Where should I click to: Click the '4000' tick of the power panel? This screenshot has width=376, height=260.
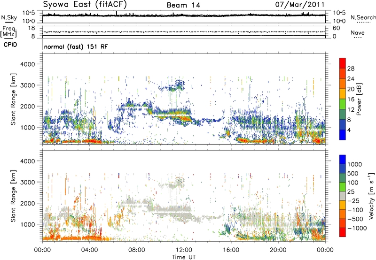(27, 64)
